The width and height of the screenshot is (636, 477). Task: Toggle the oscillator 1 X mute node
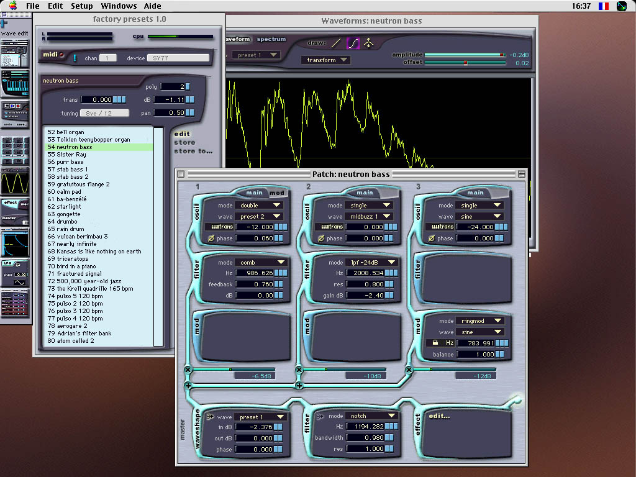188,370
